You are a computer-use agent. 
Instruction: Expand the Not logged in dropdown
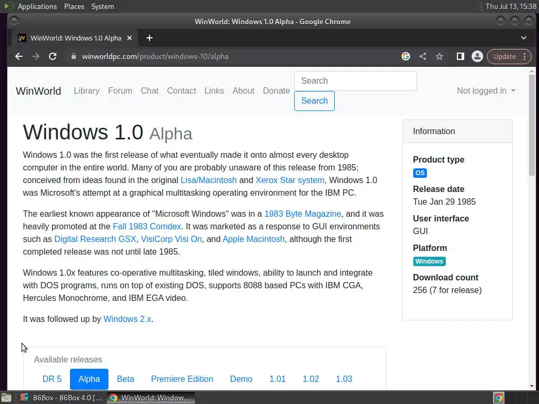pos(486,90)
